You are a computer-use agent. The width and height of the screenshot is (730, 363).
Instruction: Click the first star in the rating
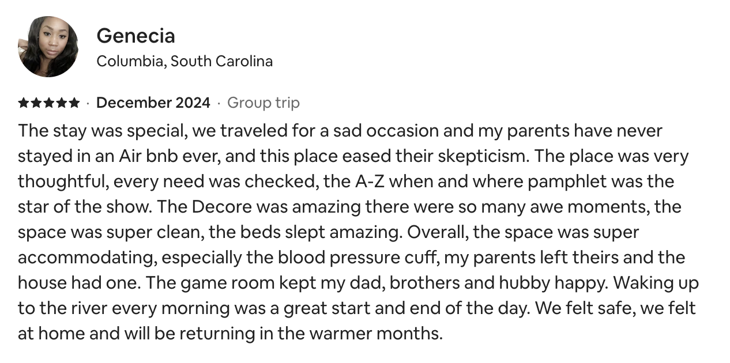click(x=24, y=103)
